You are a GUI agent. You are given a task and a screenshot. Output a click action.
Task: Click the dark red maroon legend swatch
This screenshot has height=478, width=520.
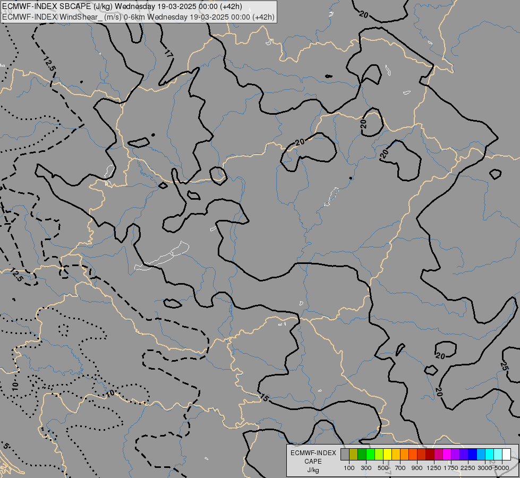click(430, 454)
